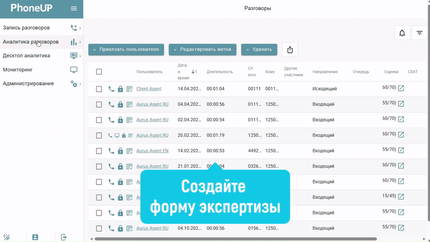This screenshot has width=430, height=242.
Task: Expand Администрирование chevron
Action: coord(80,84)
